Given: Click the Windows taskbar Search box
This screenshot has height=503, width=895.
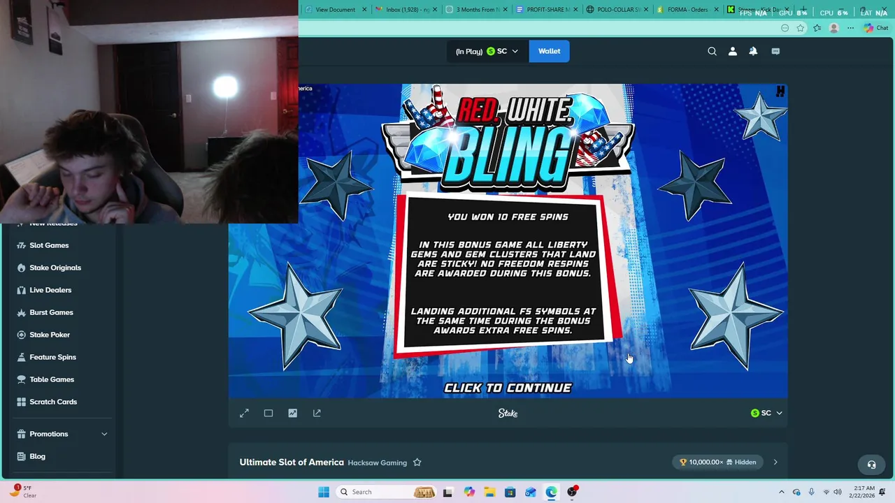Looking at the screenshot, I should (x=387, y=492).
